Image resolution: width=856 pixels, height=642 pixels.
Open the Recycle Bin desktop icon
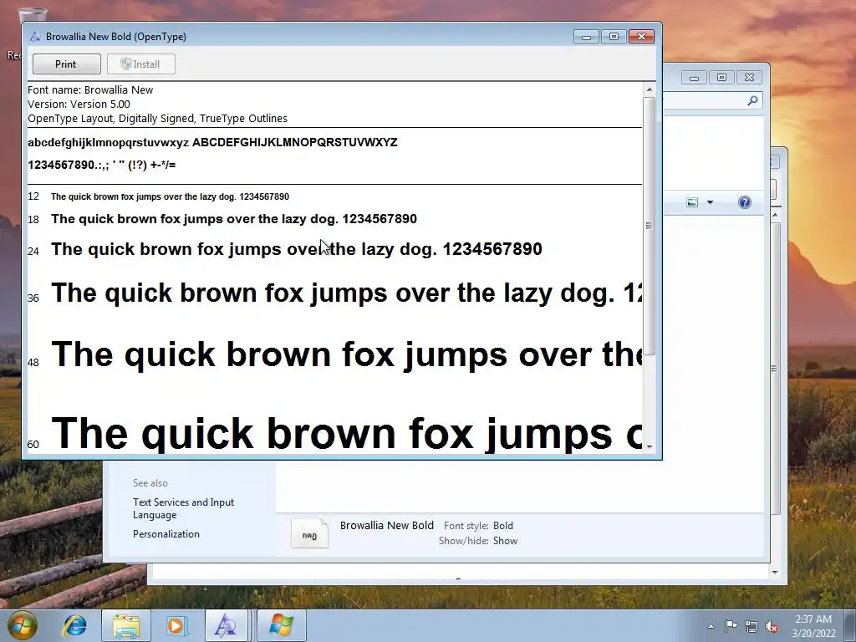22,33
